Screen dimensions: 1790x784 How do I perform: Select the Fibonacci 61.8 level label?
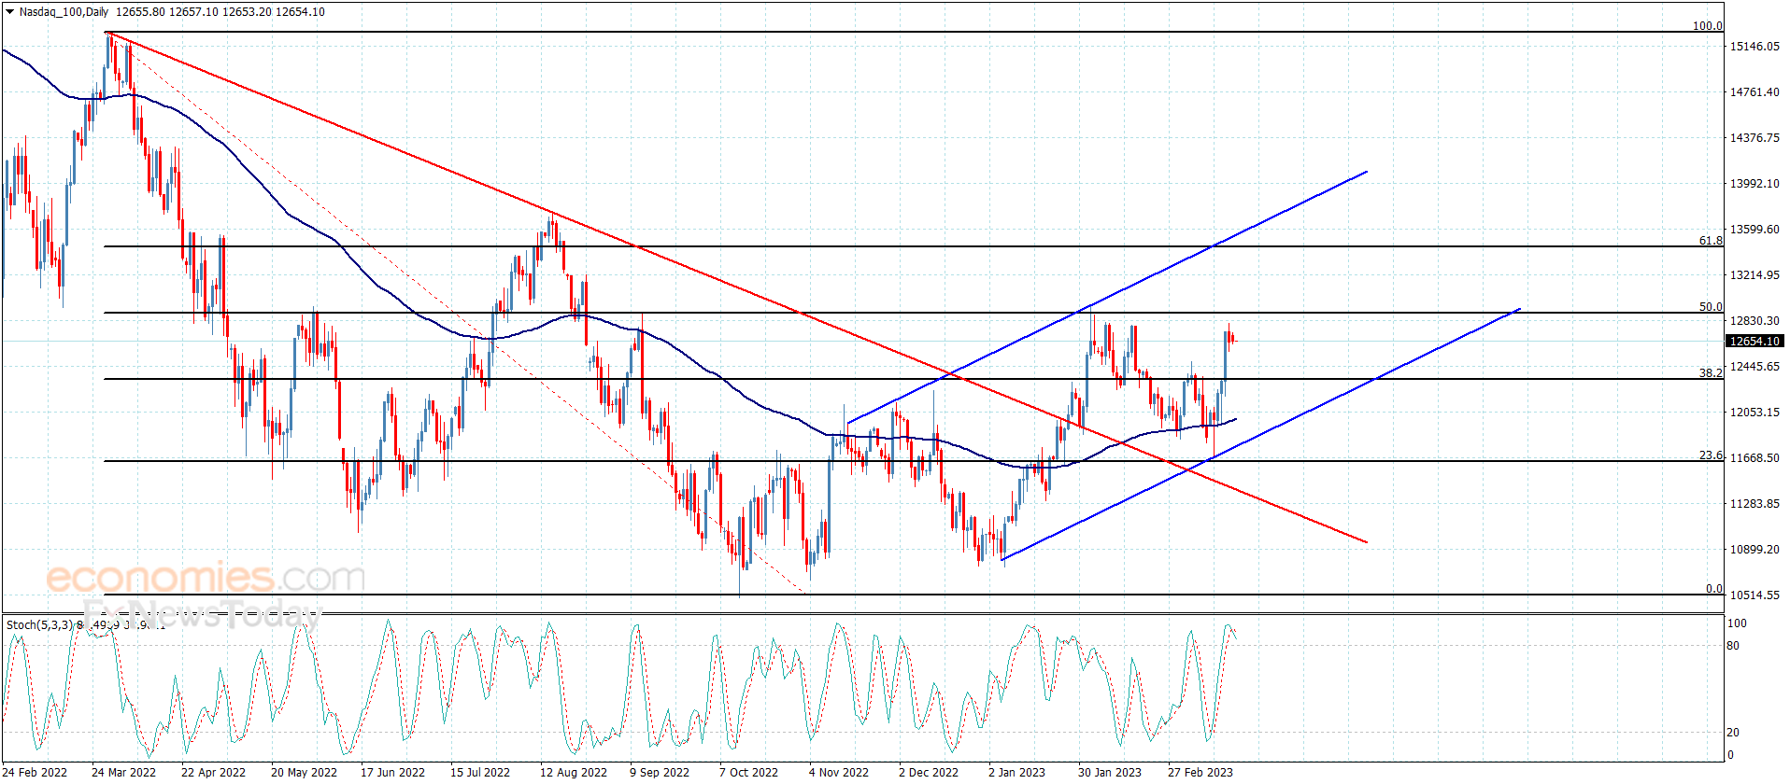[x=1711, y=241]
